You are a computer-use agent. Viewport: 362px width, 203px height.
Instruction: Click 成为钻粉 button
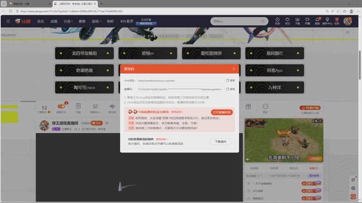(314, 175)
